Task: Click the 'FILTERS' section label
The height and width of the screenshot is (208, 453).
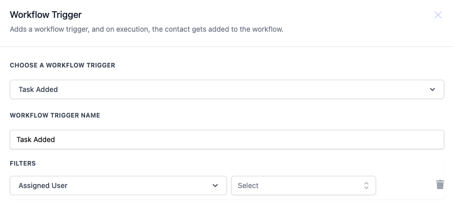Action: (23, 164)
